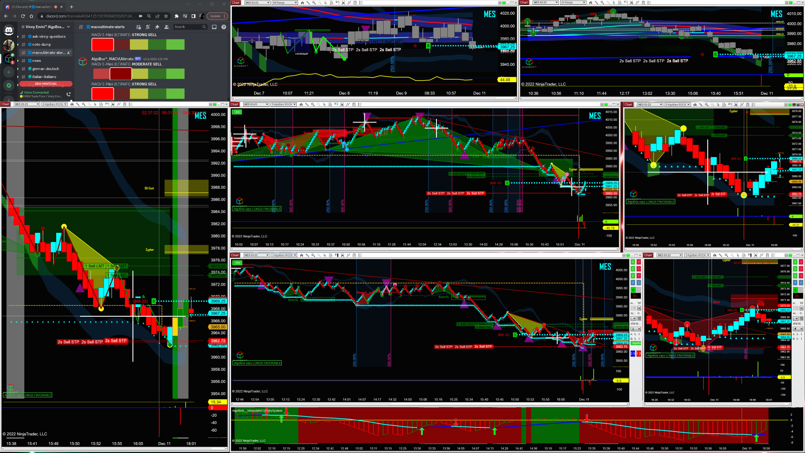This screenshot has width=805, height=453.
Task: Toggle Chrome side panel button
Action: click(x=193, y=16)
